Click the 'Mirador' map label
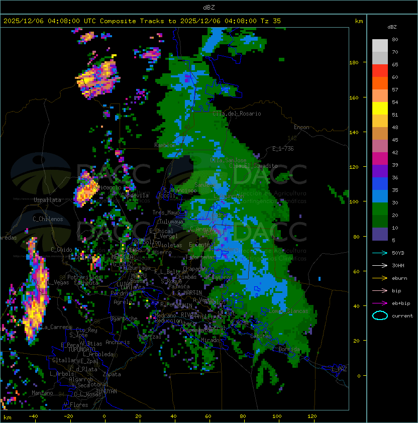 [x=212, y=340]
